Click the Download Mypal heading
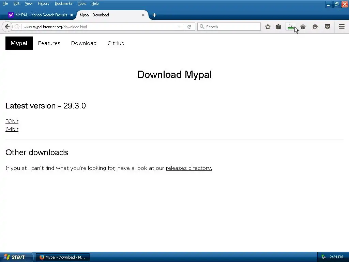The width and height of the screenshot is (349, 262). point(174,74)
